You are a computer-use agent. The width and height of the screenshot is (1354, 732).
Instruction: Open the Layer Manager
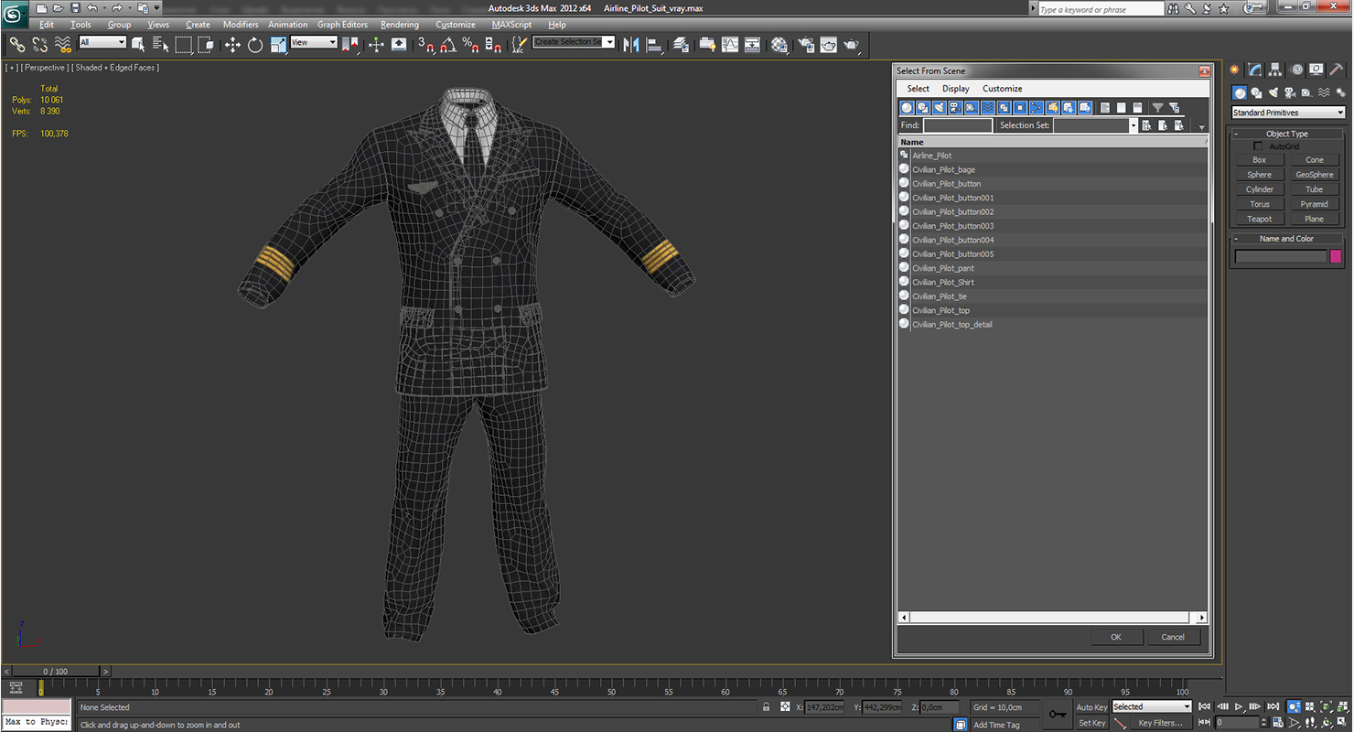681,44
